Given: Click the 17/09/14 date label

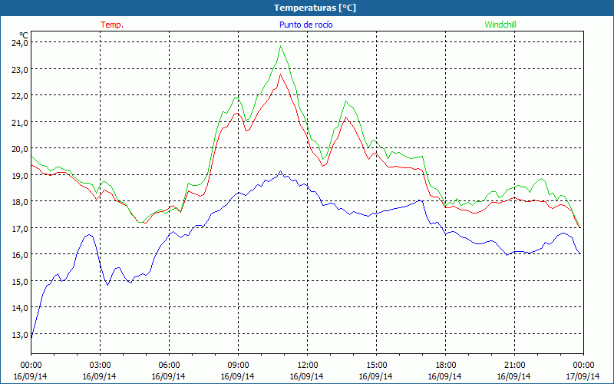Looking at the screenshot, I should click(583, 376).
